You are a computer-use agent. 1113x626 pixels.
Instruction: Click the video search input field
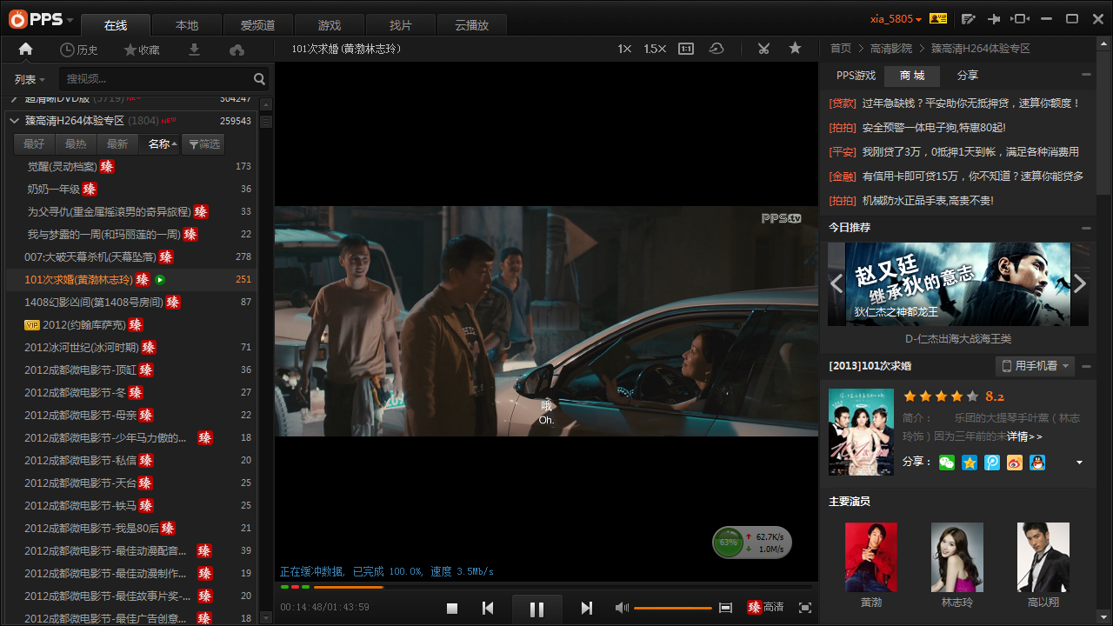(x=157, y=79)
